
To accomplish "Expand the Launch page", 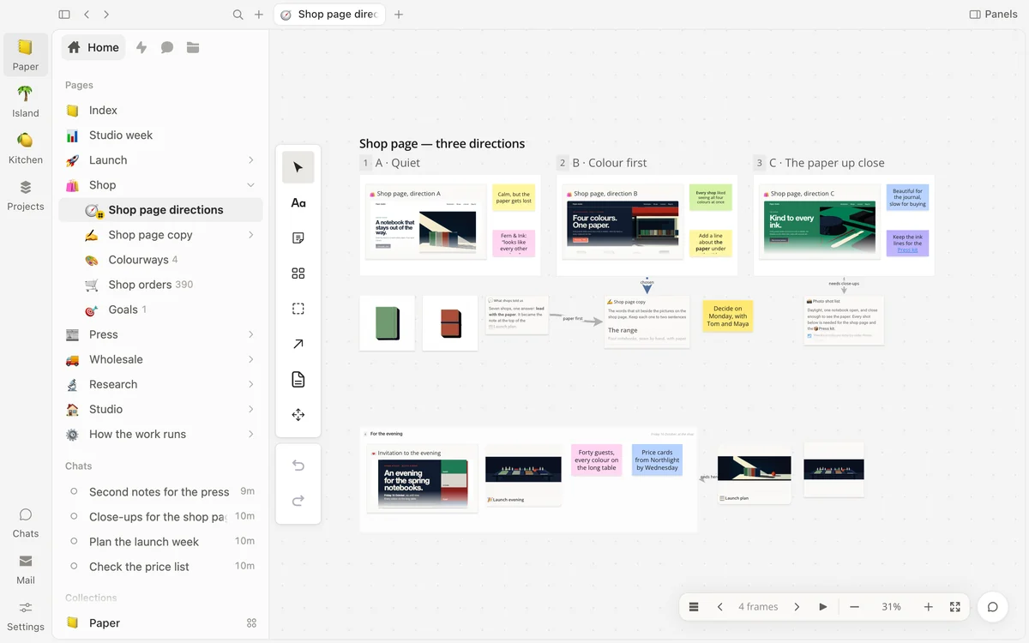I will pyautogui.click(x=250, y=160).
